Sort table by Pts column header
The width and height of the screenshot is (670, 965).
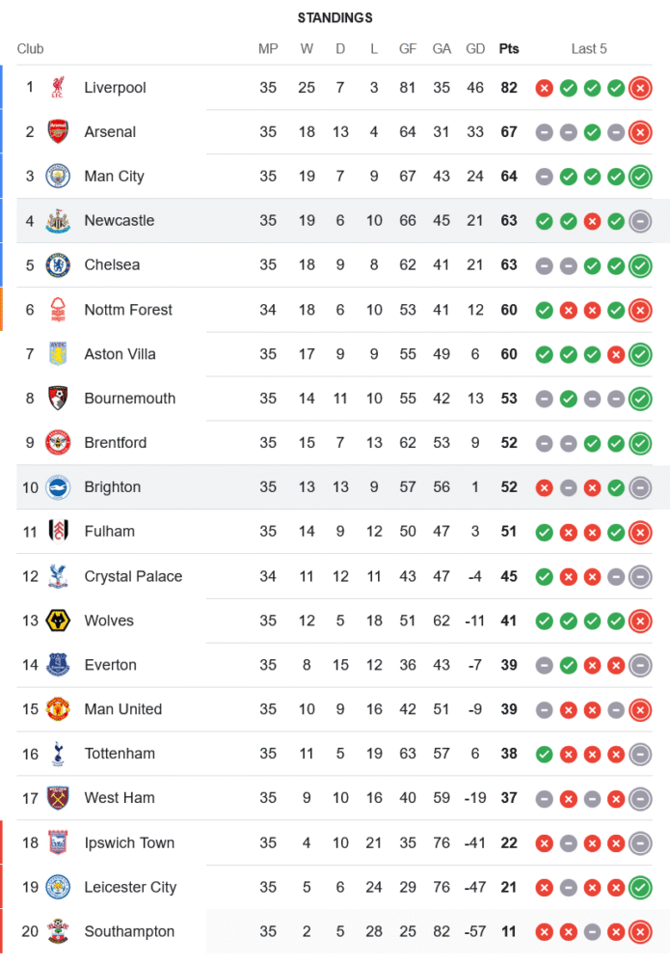pyautogui.click(x=508, y=49)
